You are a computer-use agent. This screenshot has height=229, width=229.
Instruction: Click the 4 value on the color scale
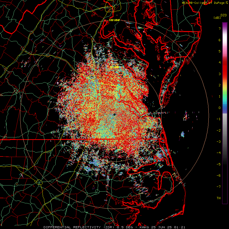pos(220,63)
